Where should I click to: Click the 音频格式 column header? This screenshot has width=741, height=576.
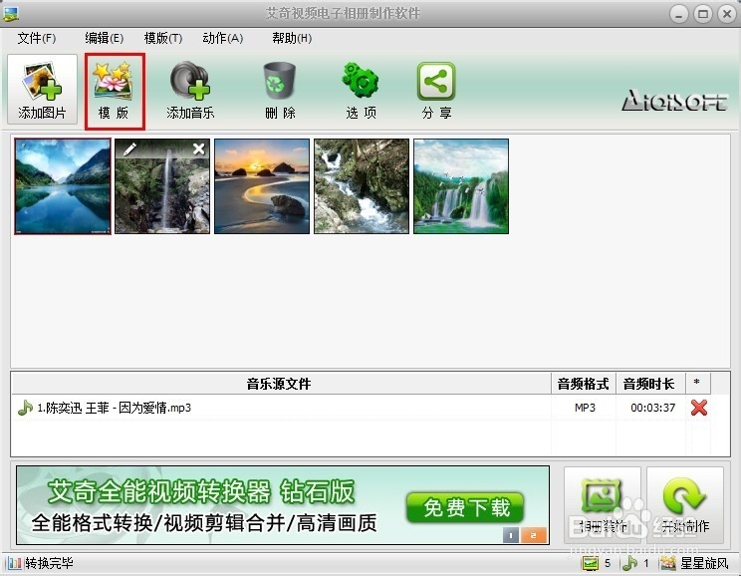(584, 384)
